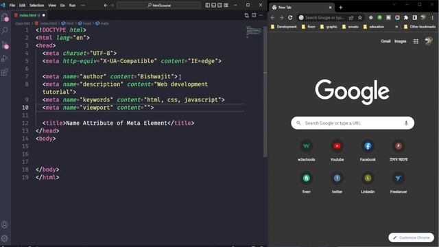Open Source Control view in VS Code
This screenshot has width=439, height=247.
coord(5,45)
